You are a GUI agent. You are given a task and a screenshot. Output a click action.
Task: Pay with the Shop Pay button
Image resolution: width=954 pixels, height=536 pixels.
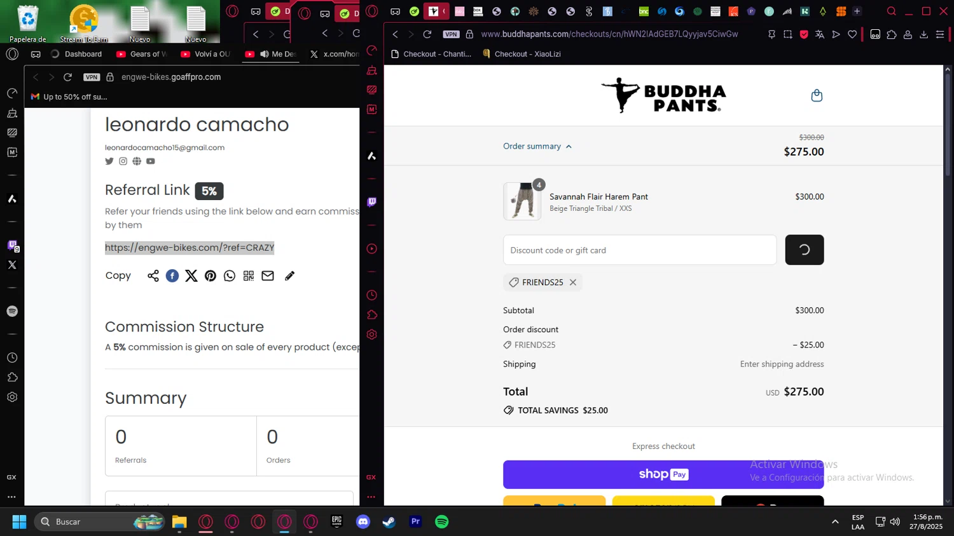pos(663,474)
